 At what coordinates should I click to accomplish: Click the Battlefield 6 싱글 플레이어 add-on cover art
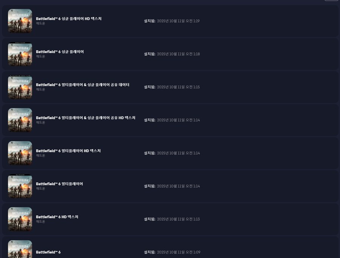(20, 54)
